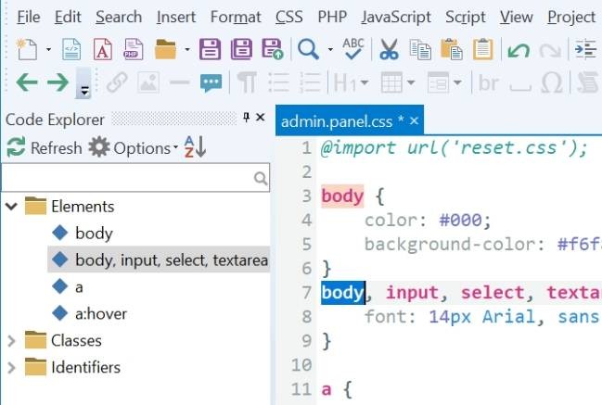The image size is (602, 405).
Task: Expand the Classes folder
Action: [x=12, y=340]
